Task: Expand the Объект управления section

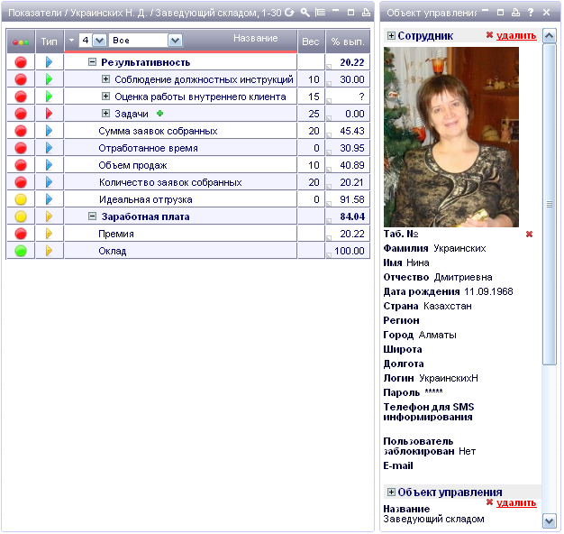Action: click(391, 492)
